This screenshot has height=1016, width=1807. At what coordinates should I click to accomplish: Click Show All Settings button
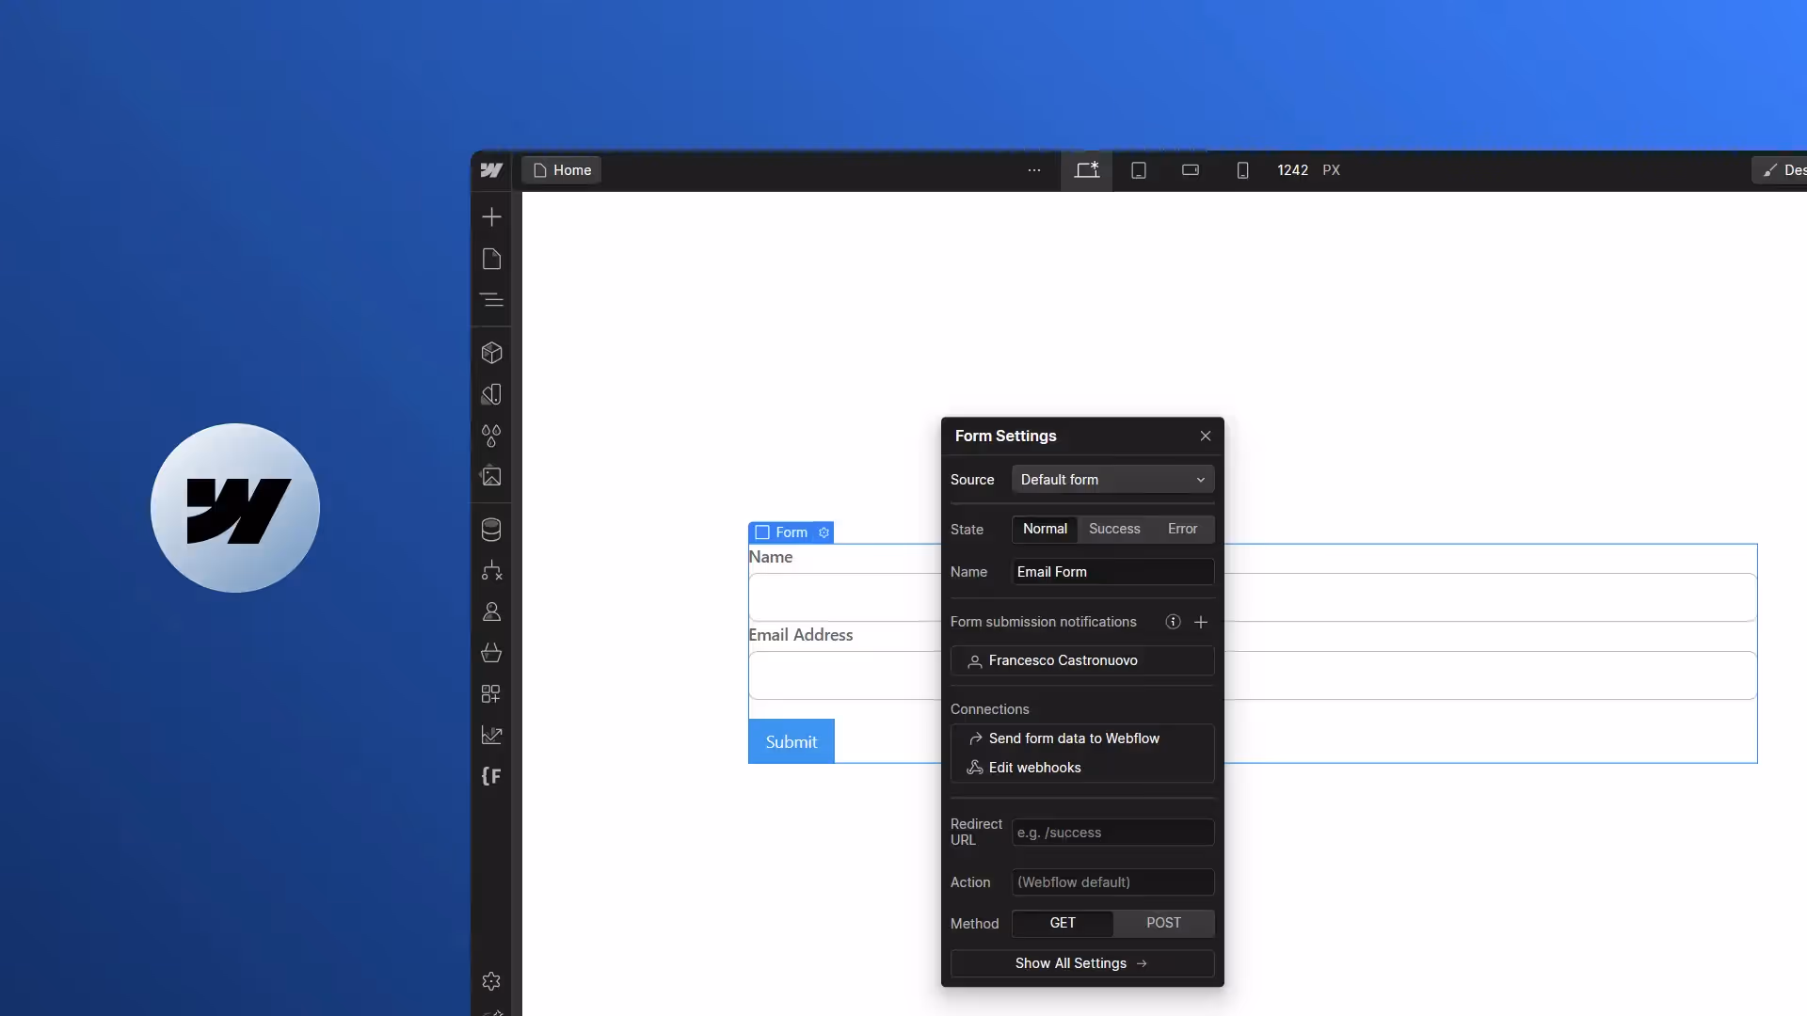[1081, 963]
